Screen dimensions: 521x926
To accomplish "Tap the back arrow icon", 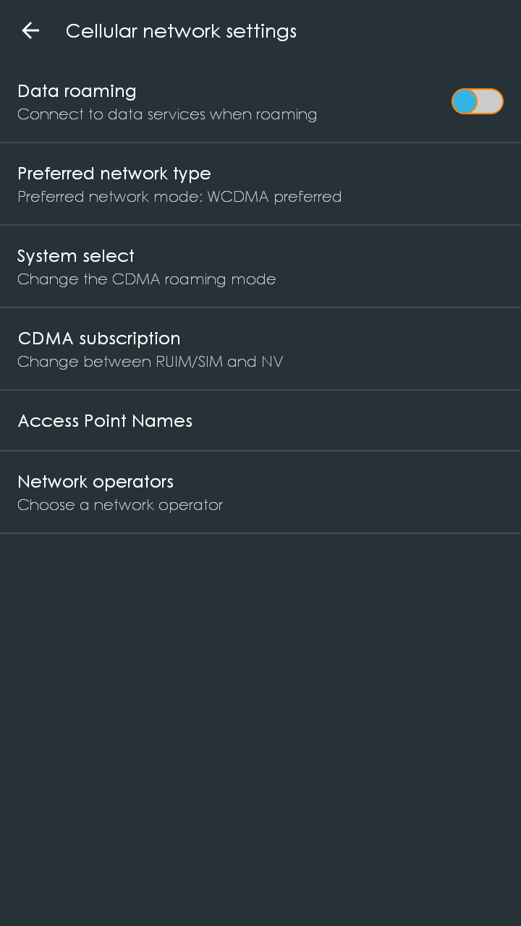I will [x=30, y=30].
